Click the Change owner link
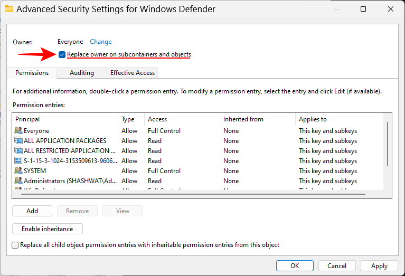The width and height of the screenshot is (405, 276). 100,42
